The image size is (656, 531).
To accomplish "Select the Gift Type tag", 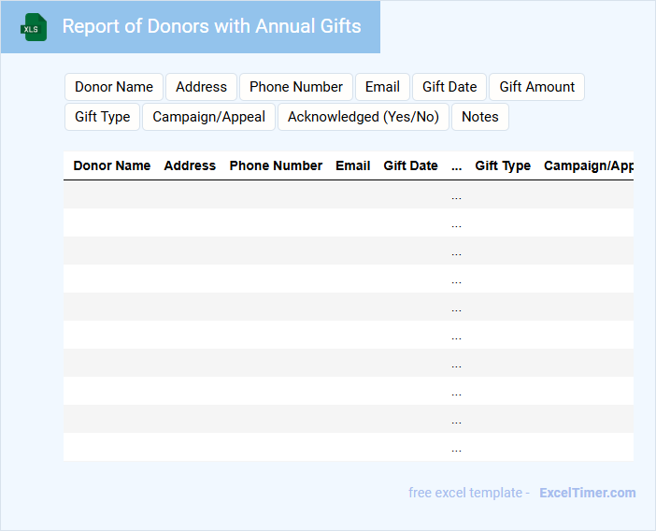I will point(103,117).
